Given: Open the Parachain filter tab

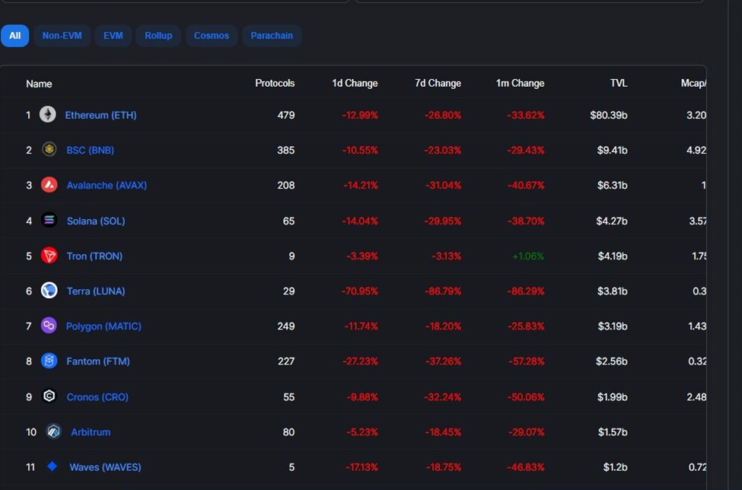Looking at the screenshot, I should point(272,36).
